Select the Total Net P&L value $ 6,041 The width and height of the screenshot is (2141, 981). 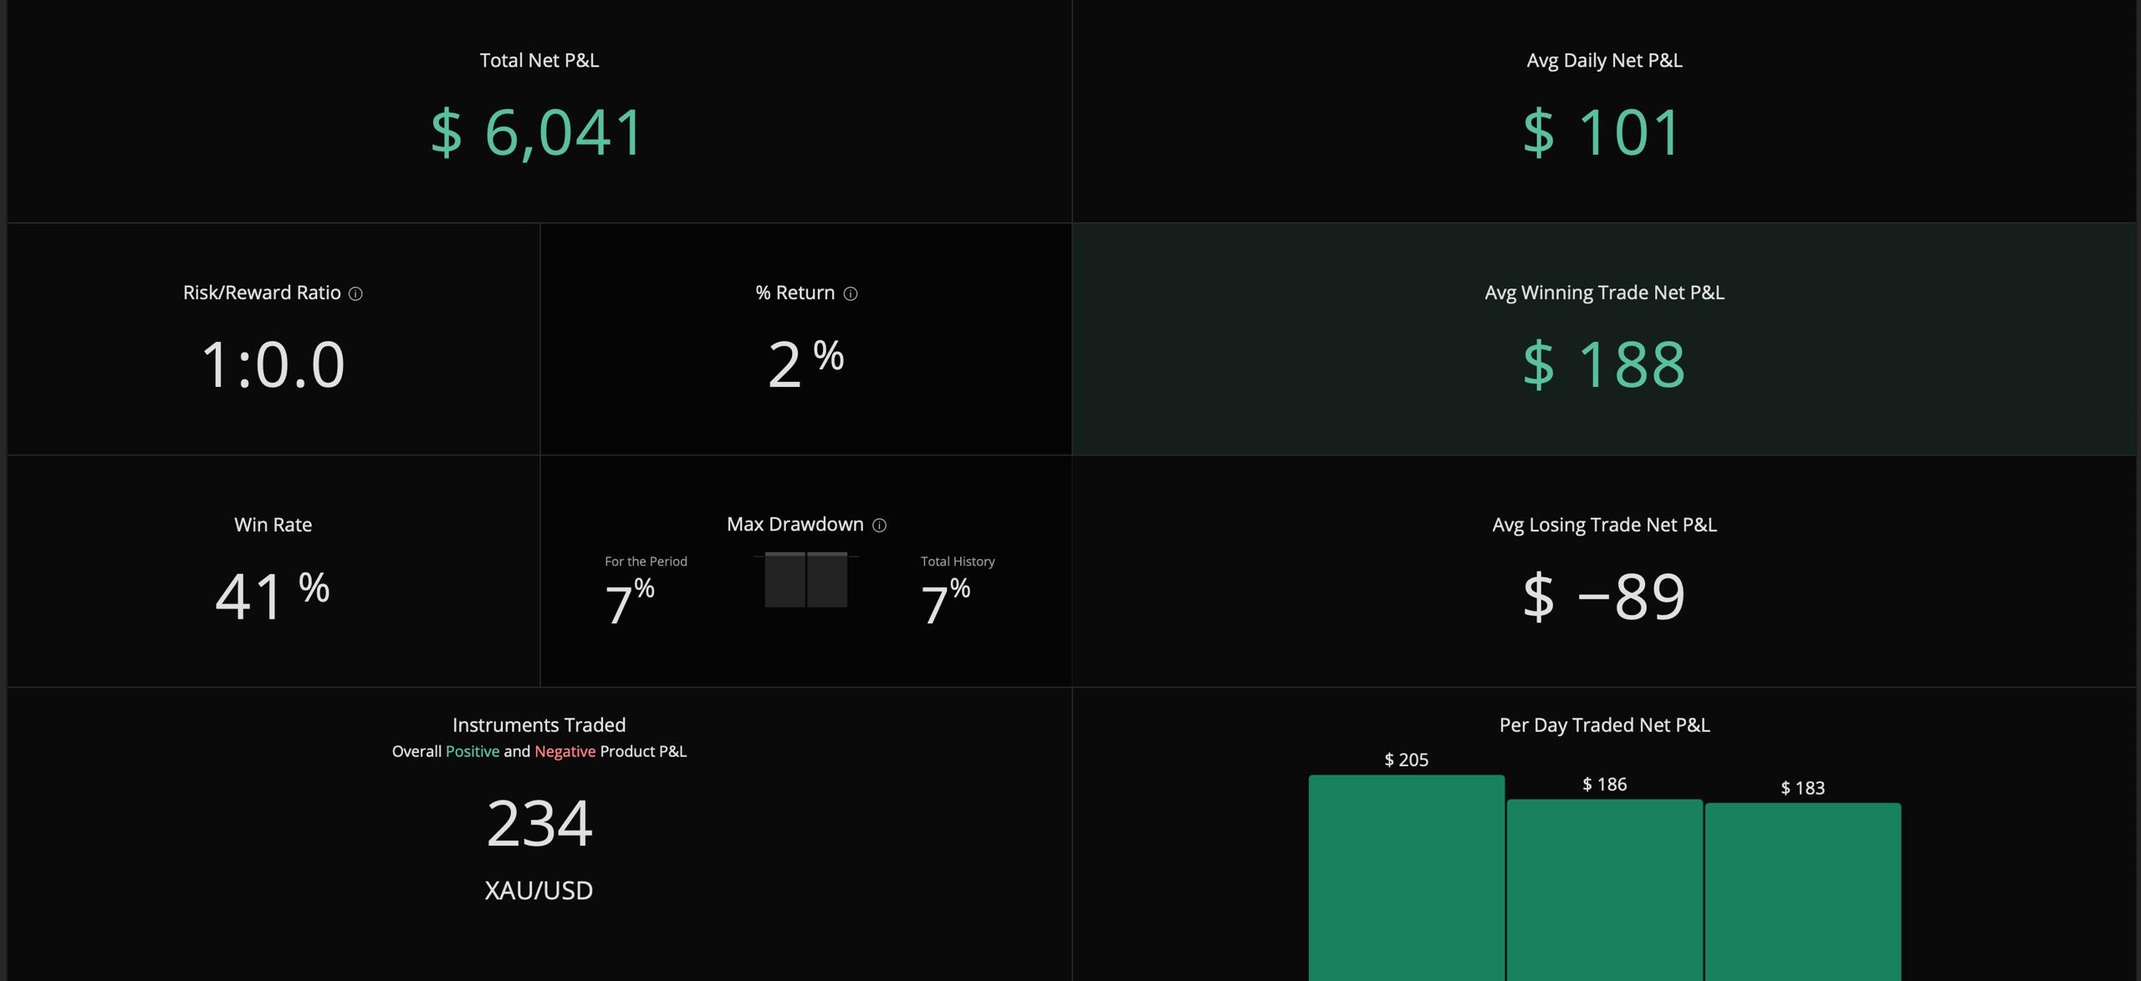pos(537,132)
